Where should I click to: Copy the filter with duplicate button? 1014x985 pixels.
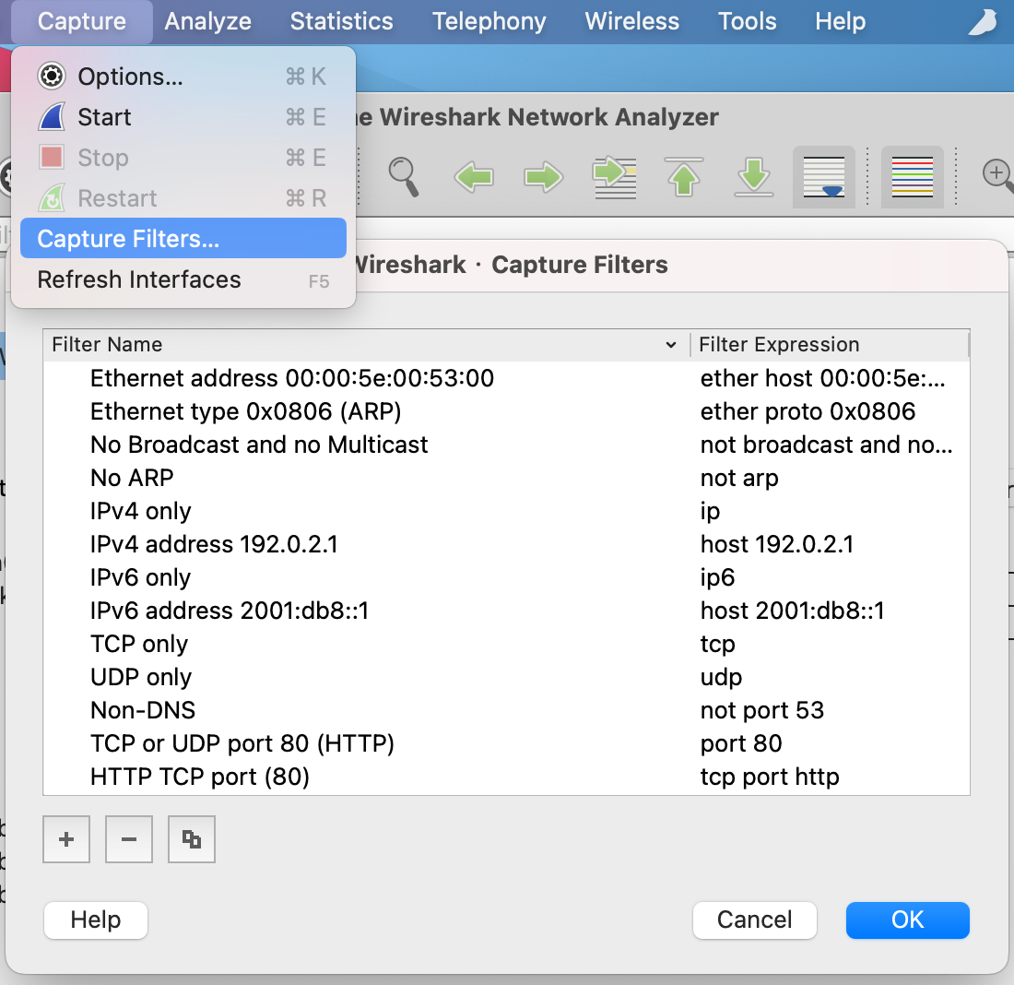point(192,839)
